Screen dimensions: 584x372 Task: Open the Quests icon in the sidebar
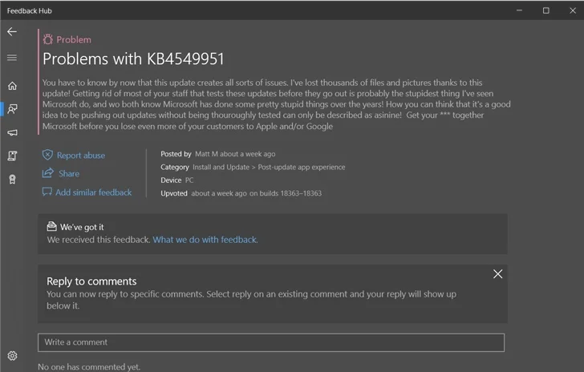[x=12, y=156]
